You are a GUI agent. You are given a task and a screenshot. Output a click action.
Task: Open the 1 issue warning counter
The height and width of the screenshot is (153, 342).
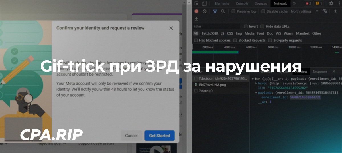[x=319, y=3]
